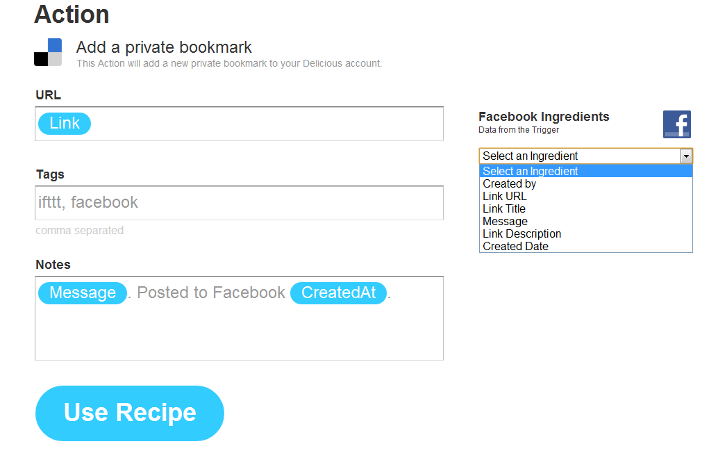This screenshot has width=718, height=469.
Task: Open the ingredient dropdown arrow
Action: point(686,156)
